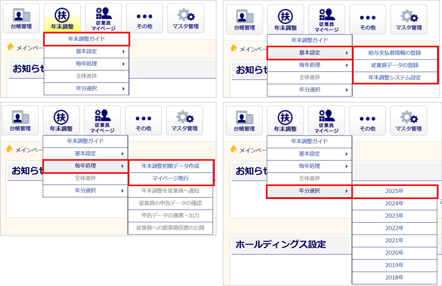
Task: Click 従業員への源泉徴収票の公開 submenu item
Action: tap(171, 228)
